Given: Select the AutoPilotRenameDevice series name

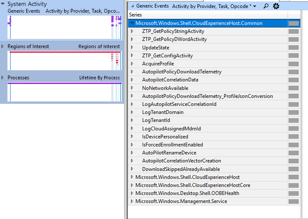Looking at the screenshot, I should click(x=169, y=153).
